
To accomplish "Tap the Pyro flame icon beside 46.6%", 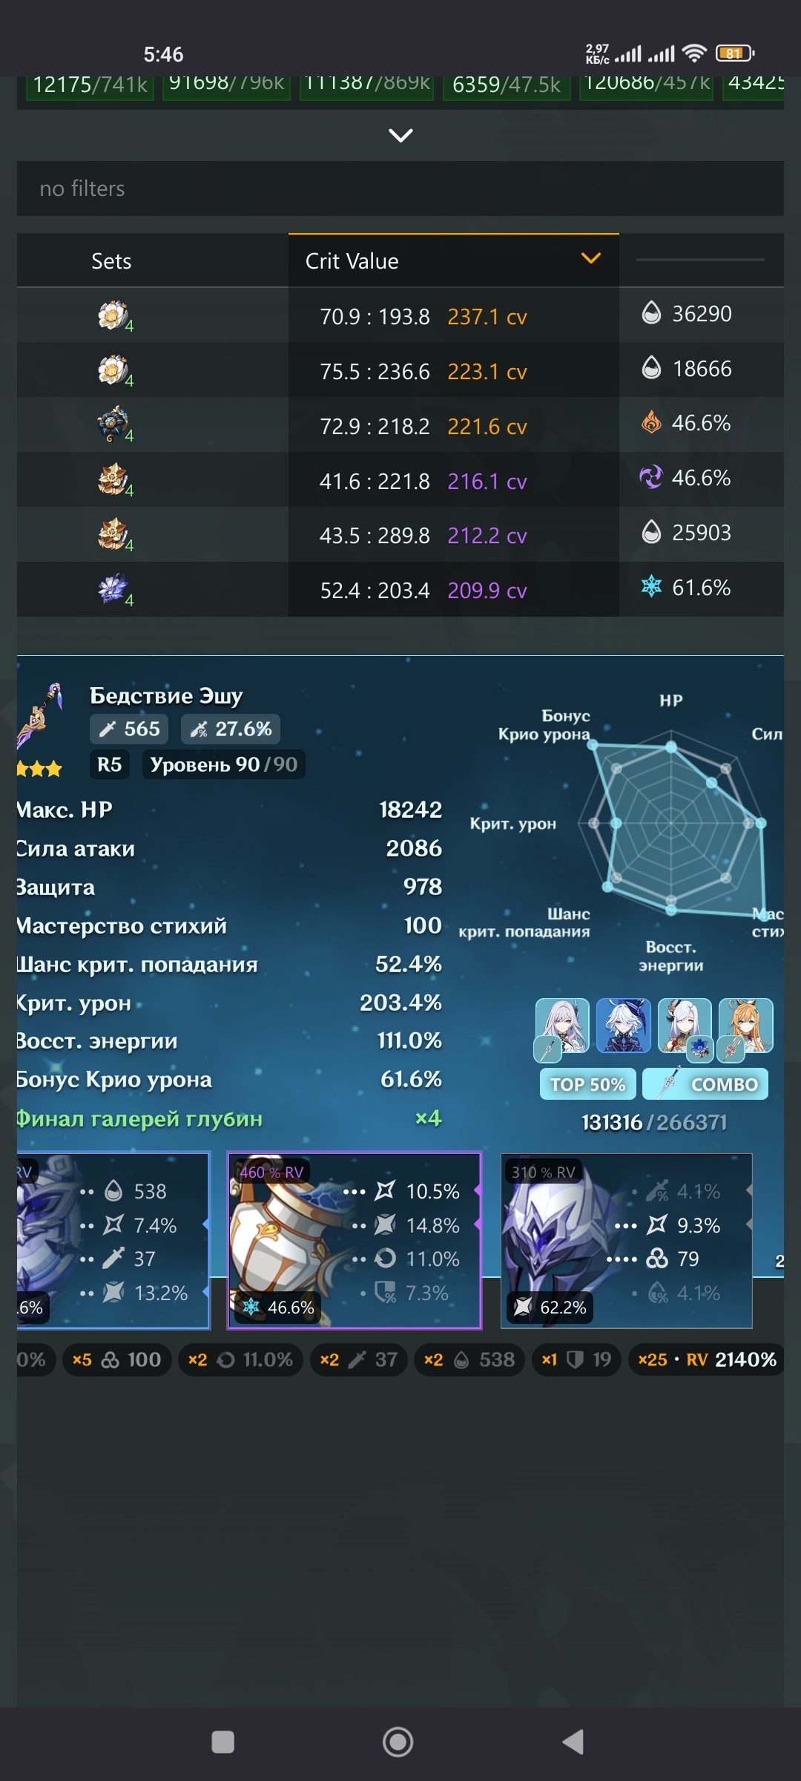I will [651, 422].
